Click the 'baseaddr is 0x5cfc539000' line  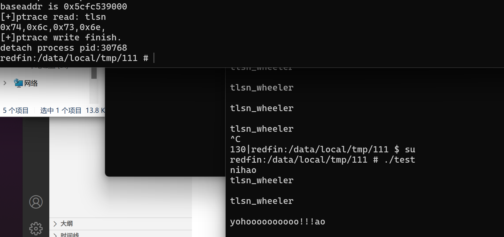(x=64, y=6)
